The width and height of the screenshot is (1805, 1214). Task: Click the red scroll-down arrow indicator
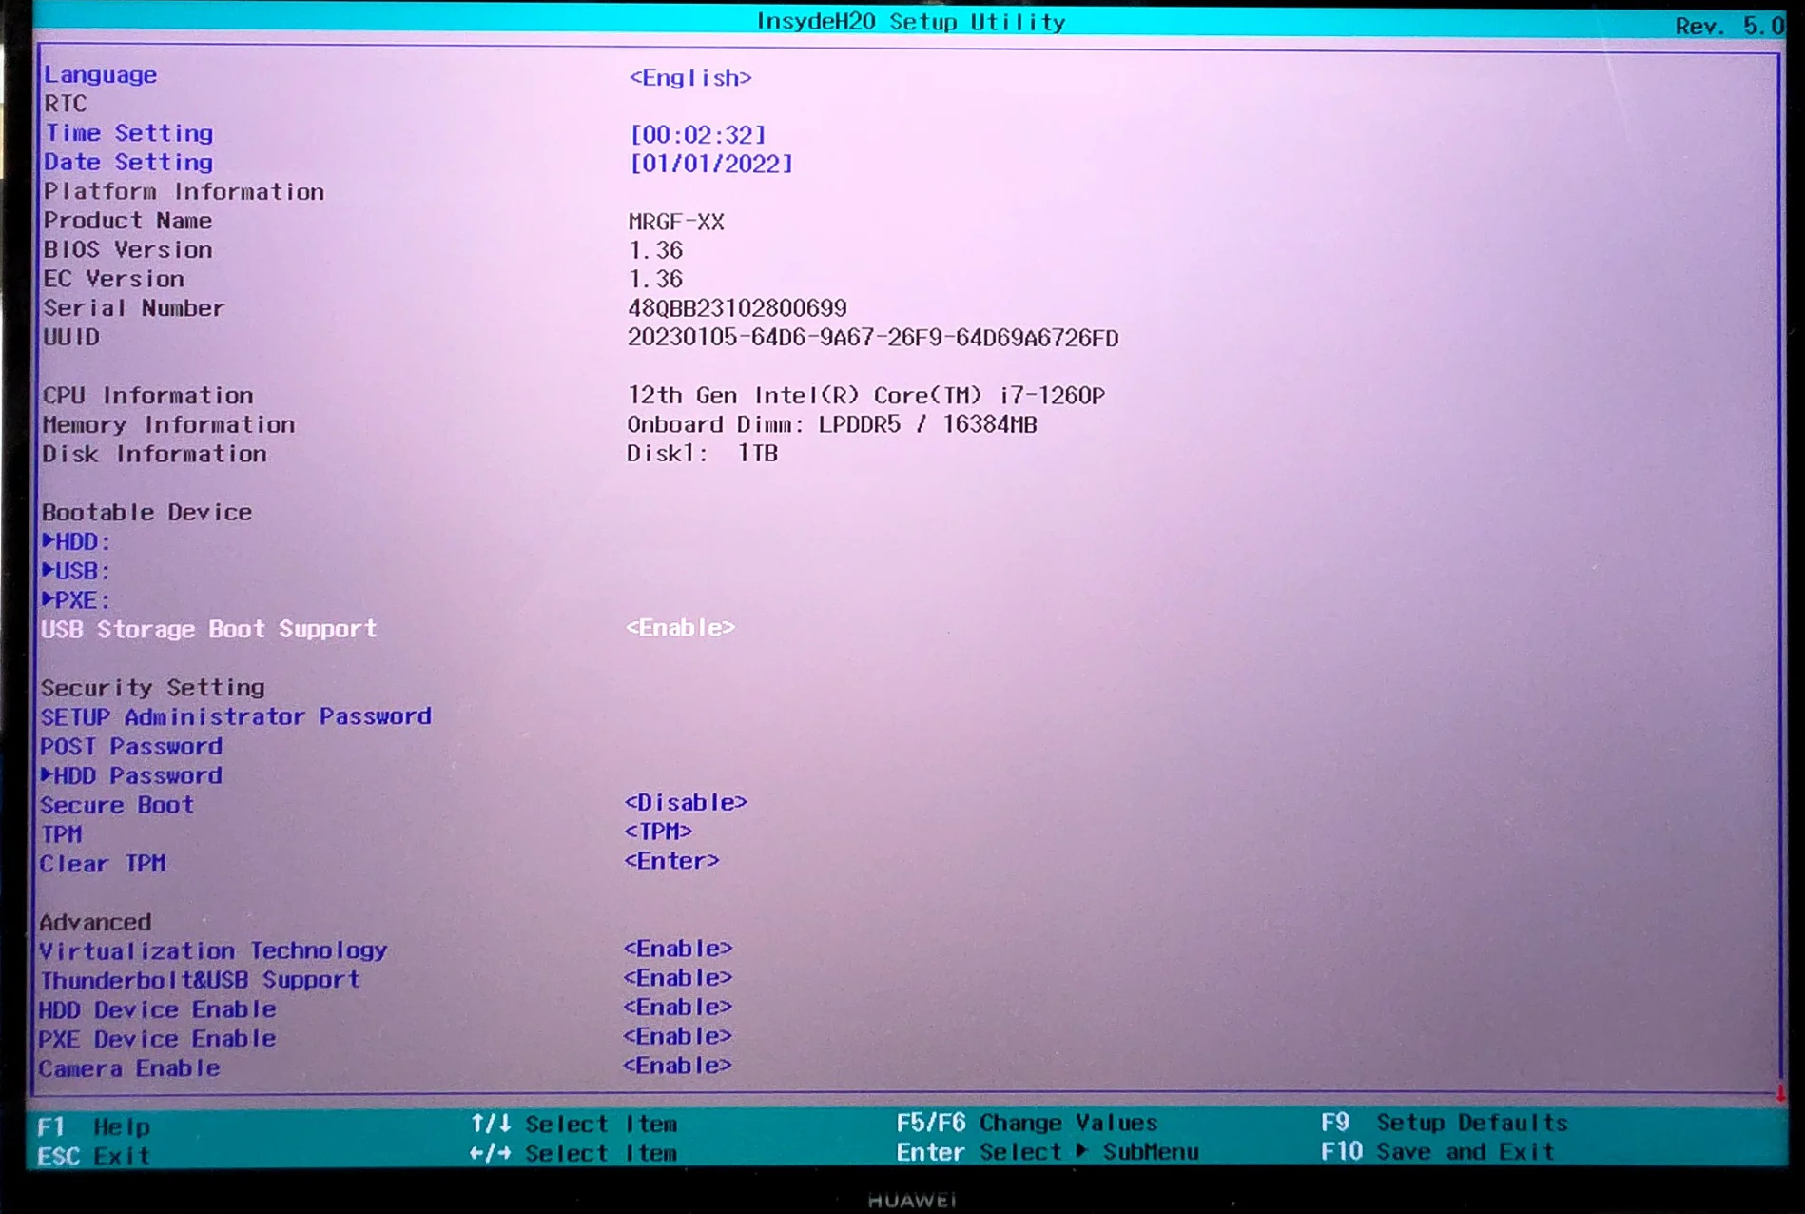(1780, 1094)
